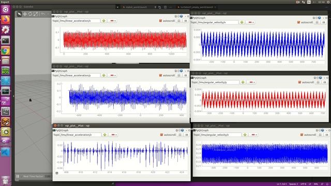The height and width of the screenshot is (186, 331).
Task: Add the topic in linear_acceleration/y plot
Action: 103,75
